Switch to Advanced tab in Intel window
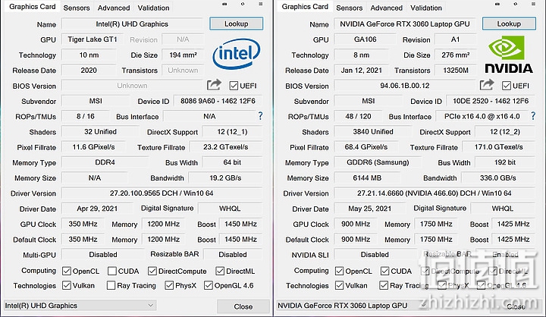The height and width of the screenshot is (317, 546). click(x=114, y=8)
